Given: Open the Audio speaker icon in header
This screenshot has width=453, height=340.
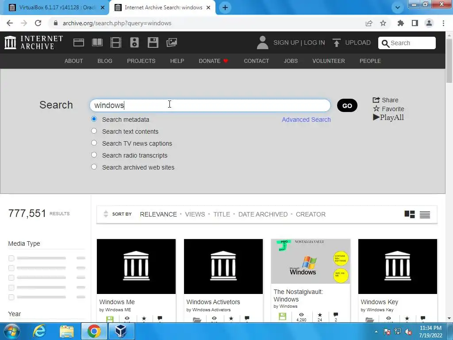Looking at the screenshot, I should coord(134,42).
